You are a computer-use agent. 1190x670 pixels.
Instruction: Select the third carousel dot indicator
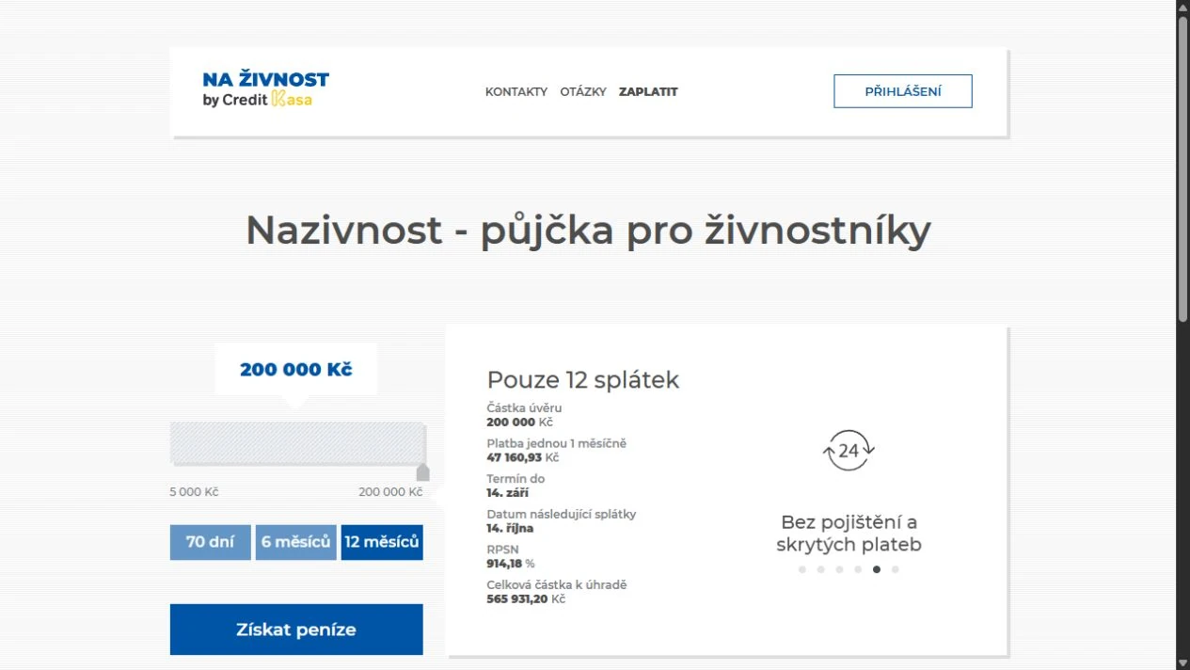click(x=839, y=569)
